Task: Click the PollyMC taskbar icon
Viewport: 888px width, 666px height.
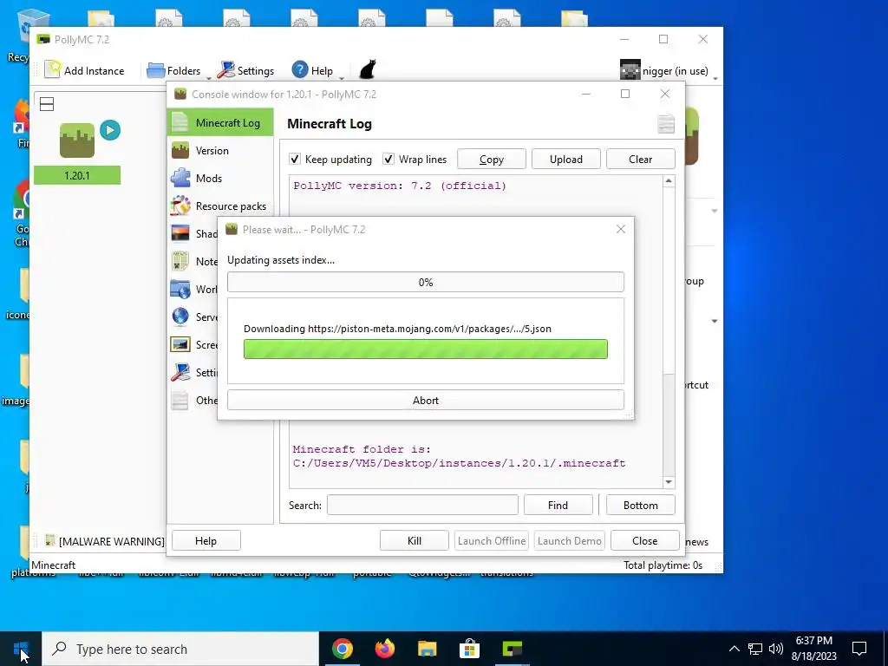Action: click(x=512, y=649)
